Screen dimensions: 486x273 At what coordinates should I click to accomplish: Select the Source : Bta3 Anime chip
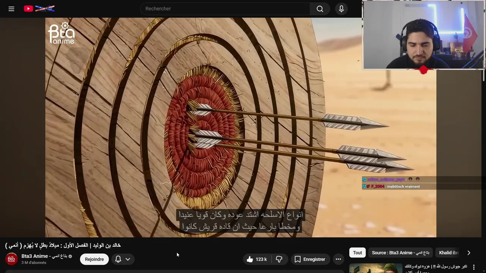401,253
